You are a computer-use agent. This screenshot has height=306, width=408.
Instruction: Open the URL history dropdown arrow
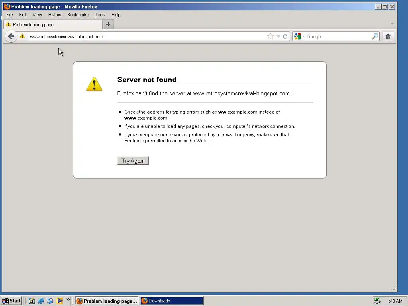point(278,36)
